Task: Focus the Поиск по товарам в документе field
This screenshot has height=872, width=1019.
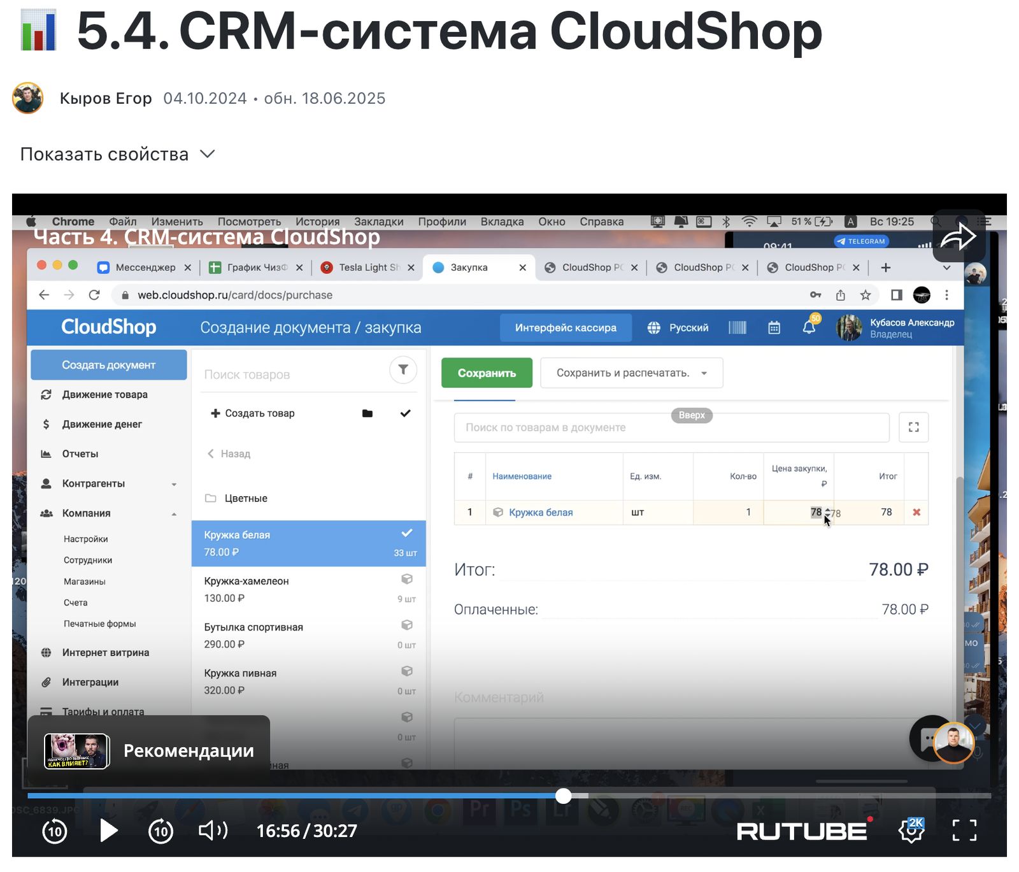Action: (671, 427)
